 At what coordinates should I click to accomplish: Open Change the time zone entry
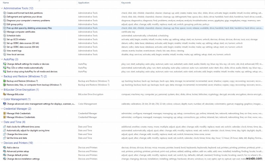pyautogui.click(x=17, y=134)
